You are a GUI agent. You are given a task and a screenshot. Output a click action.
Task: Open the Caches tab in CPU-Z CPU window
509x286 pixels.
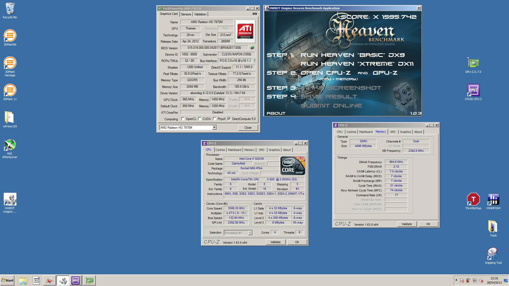(x=220, y=150)
